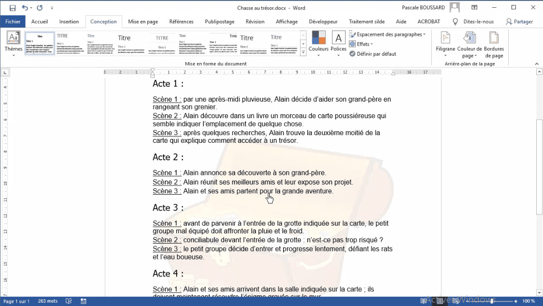The width and height of the screenshot is (543, 306).
Task: Toggle the Print Layout view
Action: [x=439, y=301]
